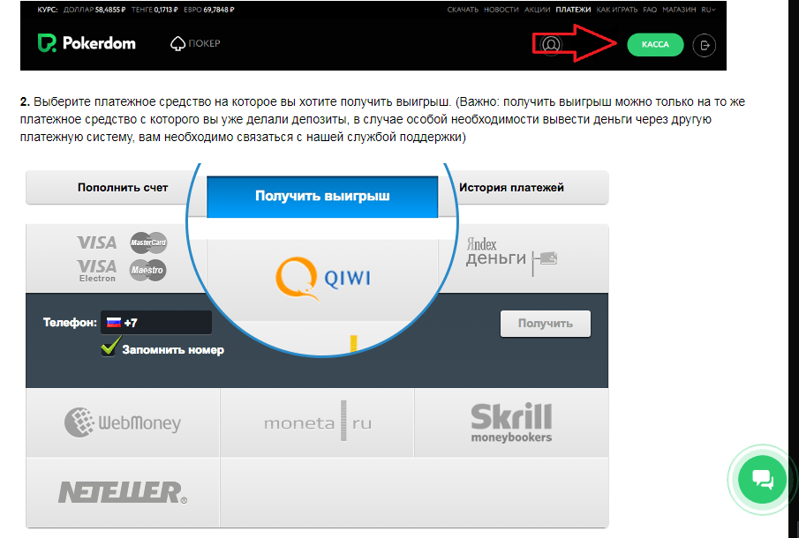Click the Pokerdom logo
Viewport: 799px width, 538px height.
click(87, 43)
